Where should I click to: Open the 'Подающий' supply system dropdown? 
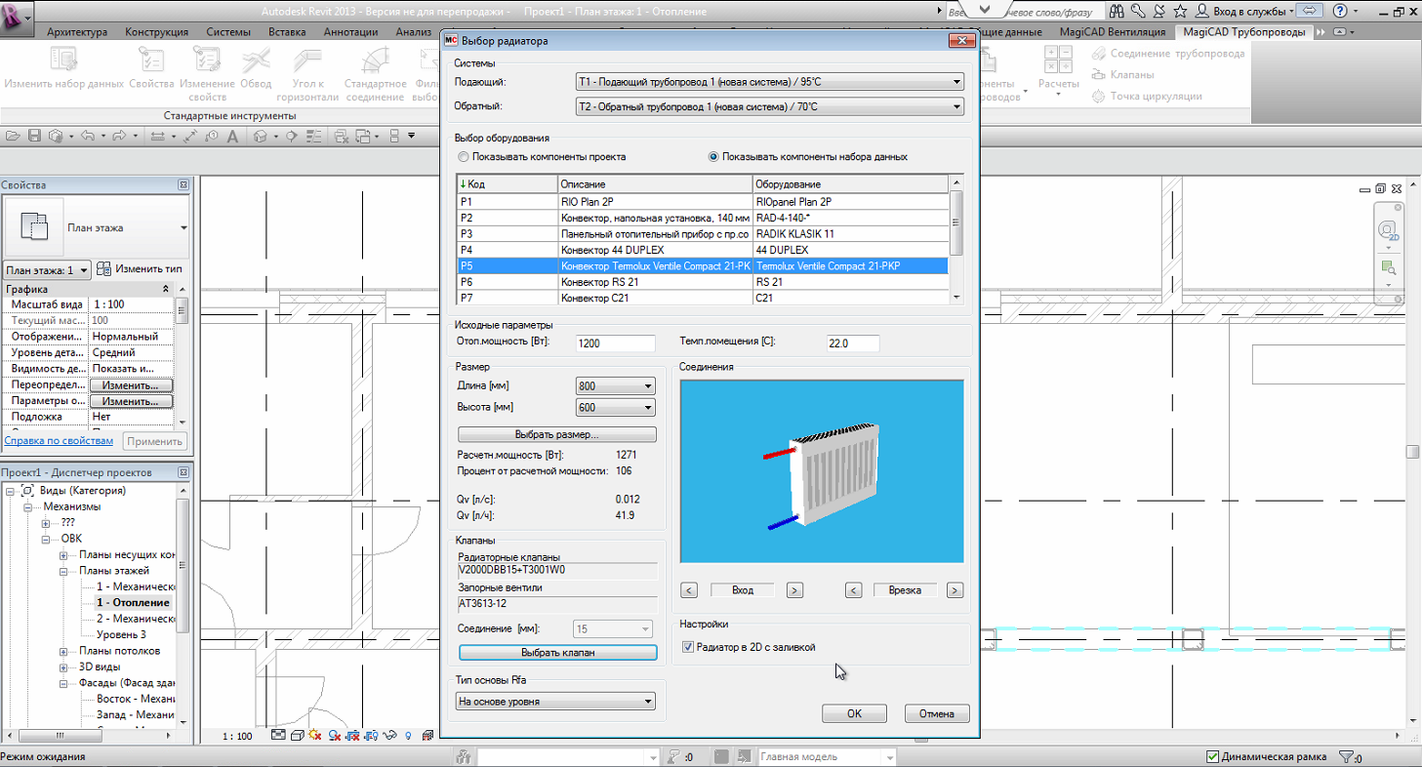[770, 82]
